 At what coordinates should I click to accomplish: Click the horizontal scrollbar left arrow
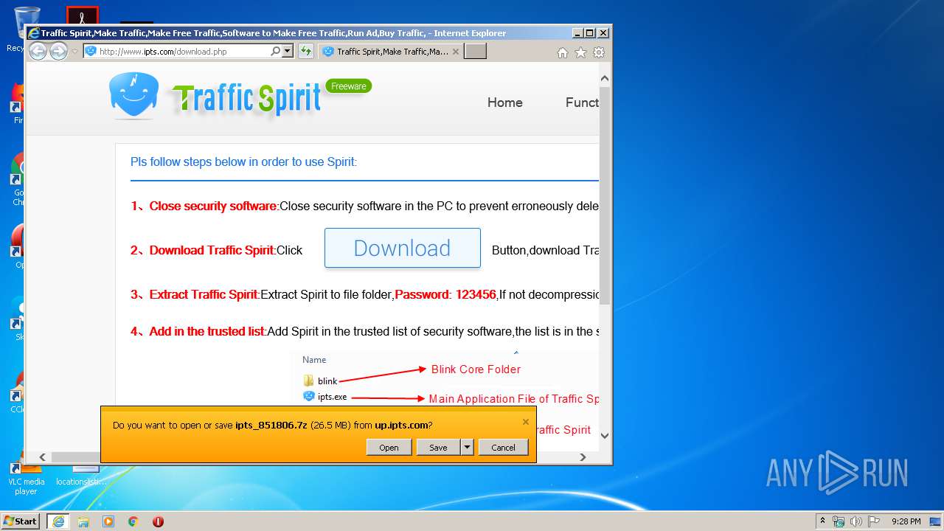click(42, 457)
